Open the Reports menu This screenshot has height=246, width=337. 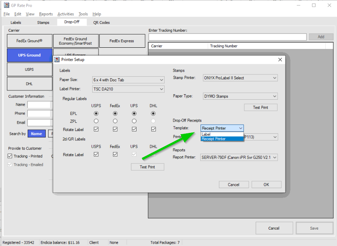tap(46, 14)
